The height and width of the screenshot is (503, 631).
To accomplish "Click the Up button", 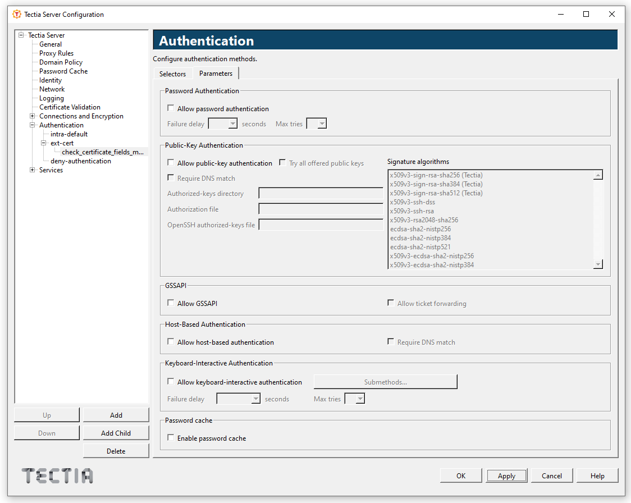I will 47,415.
